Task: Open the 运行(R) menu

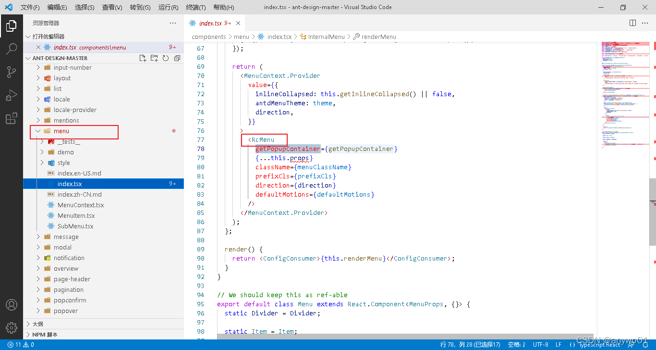Action: click(x=168, y=7)
